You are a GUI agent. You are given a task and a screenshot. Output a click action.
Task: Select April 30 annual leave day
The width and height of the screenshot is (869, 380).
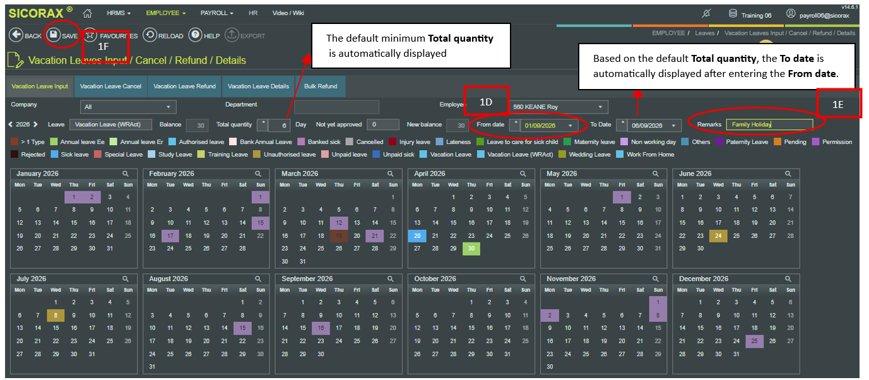(x=471, y=249)
